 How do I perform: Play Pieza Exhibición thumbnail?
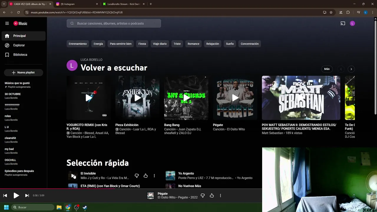[x=138, y=98]
